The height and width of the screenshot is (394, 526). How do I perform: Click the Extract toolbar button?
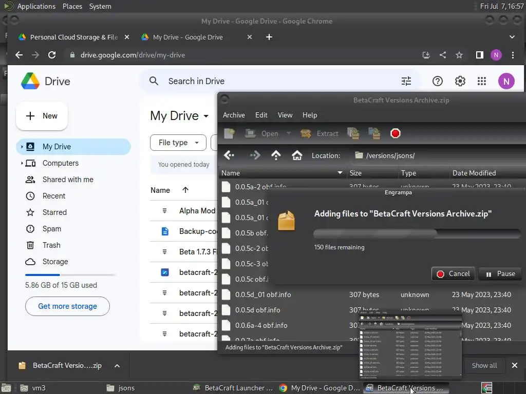pyautogui.click(x=320, y=133)
